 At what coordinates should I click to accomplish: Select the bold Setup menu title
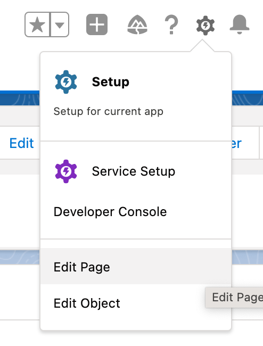111,82
